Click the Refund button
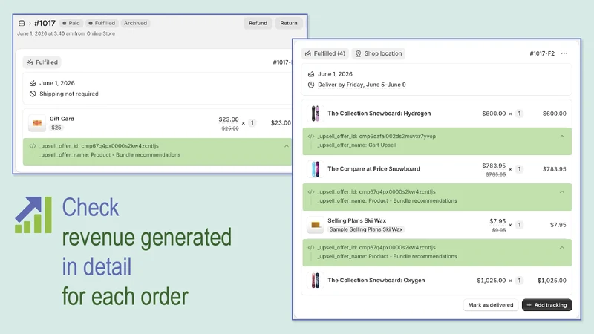 pyautogui.click(x=258, y=23)
